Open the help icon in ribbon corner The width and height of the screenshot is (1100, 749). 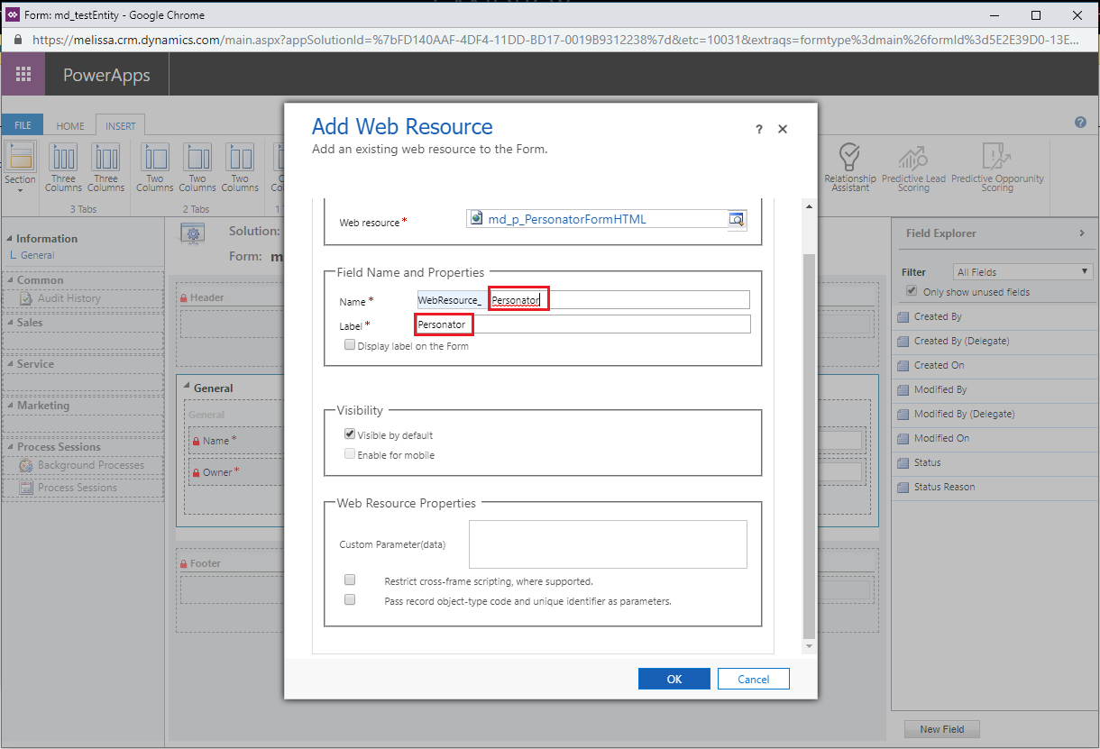pyautogui.click(x=1080, y=123)
